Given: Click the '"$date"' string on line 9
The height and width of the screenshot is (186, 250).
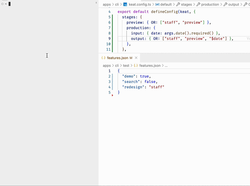Looking at the screenshot, I should (218, 39).
